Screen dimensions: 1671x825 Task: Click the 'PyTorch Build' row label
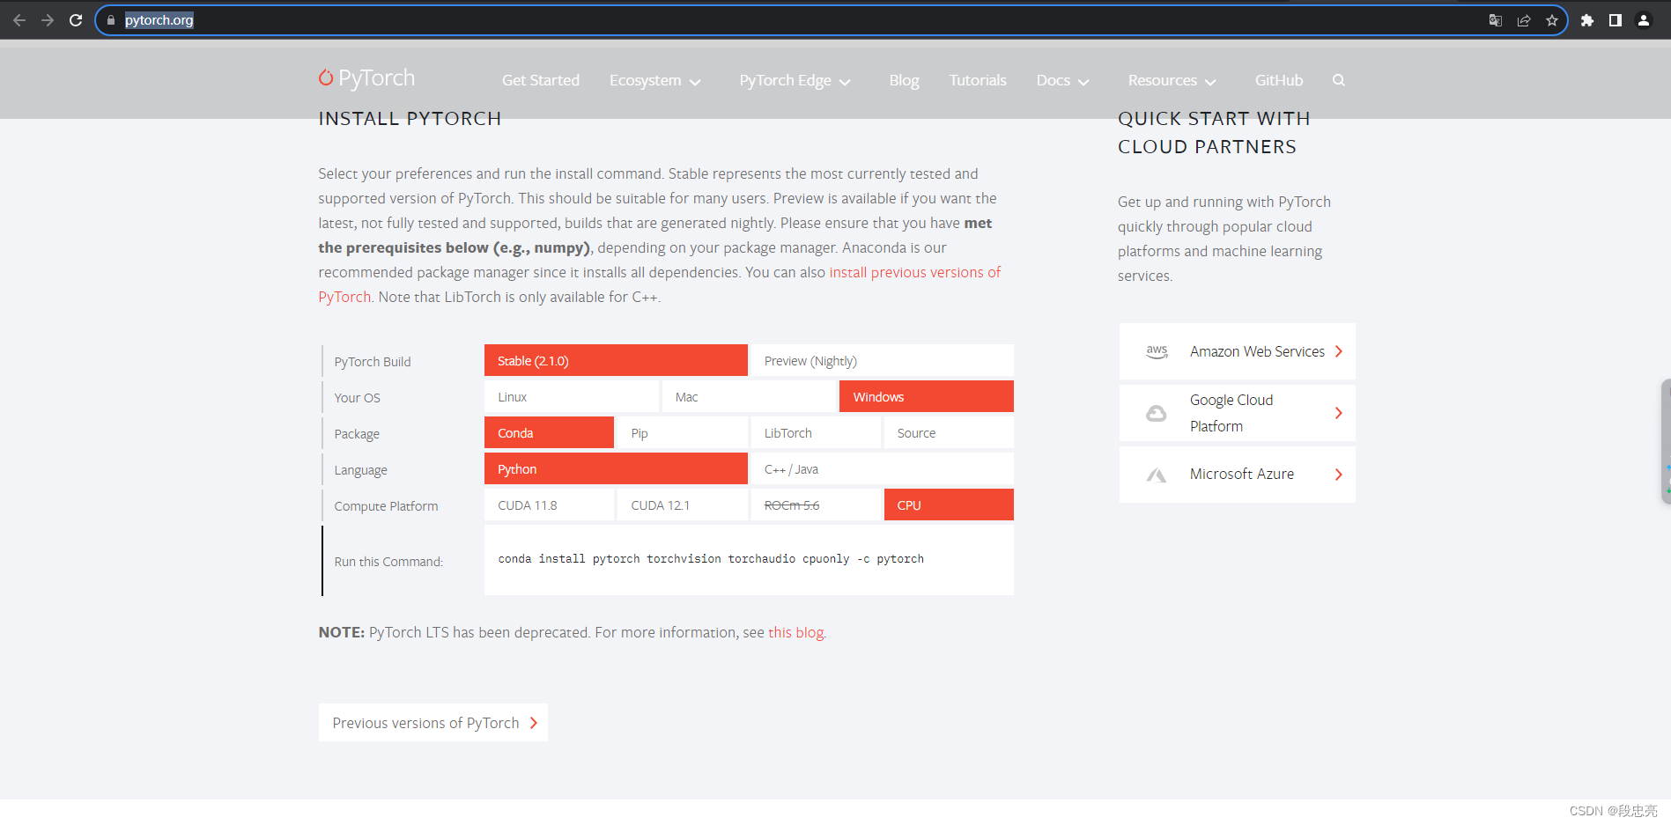click(373, 362)
